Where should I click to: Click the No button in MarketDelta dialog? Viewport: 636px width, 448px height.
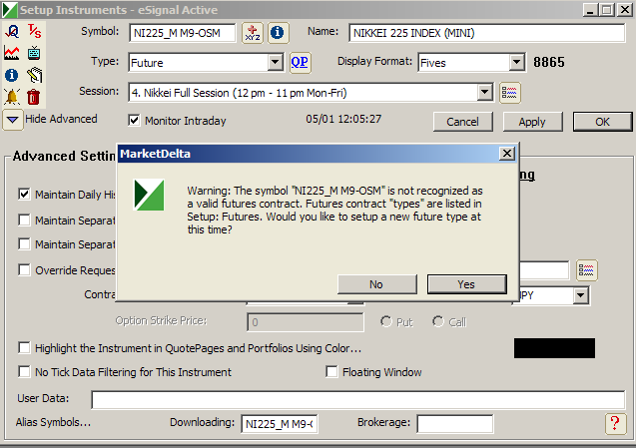click(376, 284)
